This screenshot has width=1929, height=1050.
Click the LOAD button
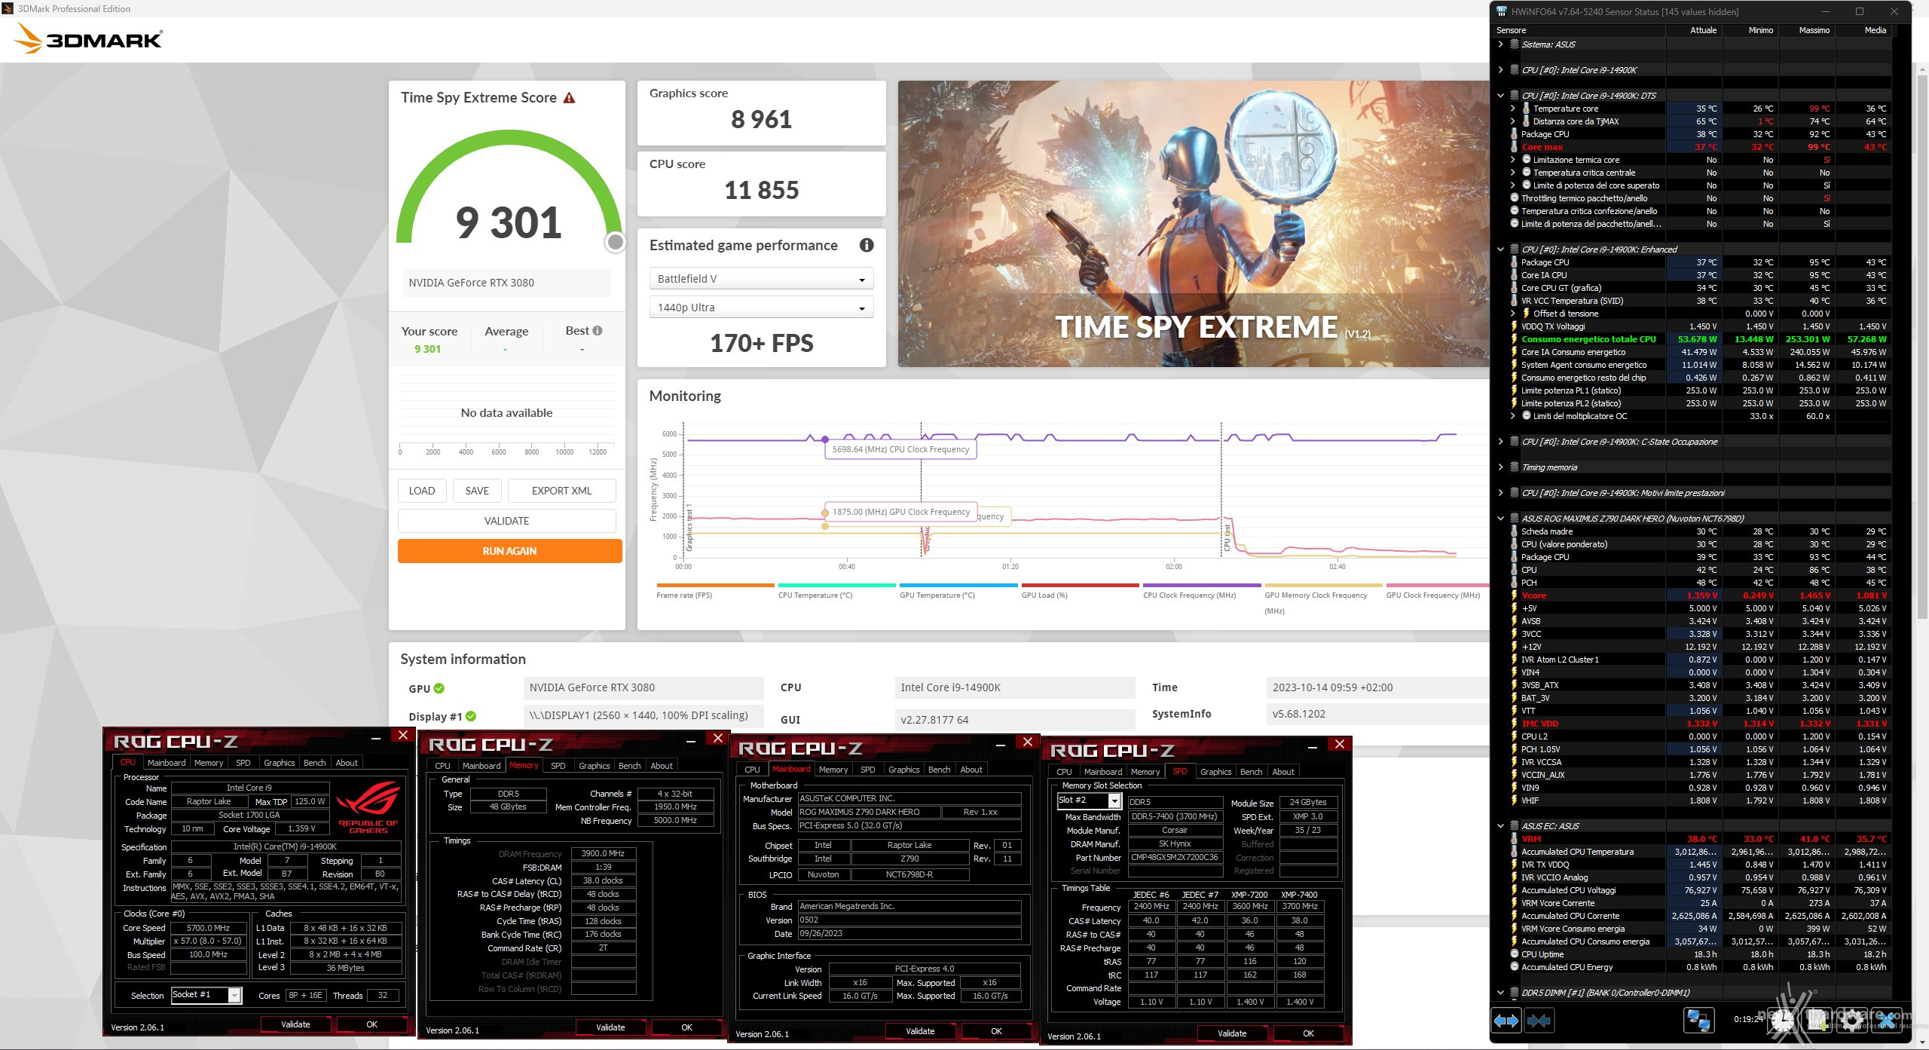click(x=422, y=491)
